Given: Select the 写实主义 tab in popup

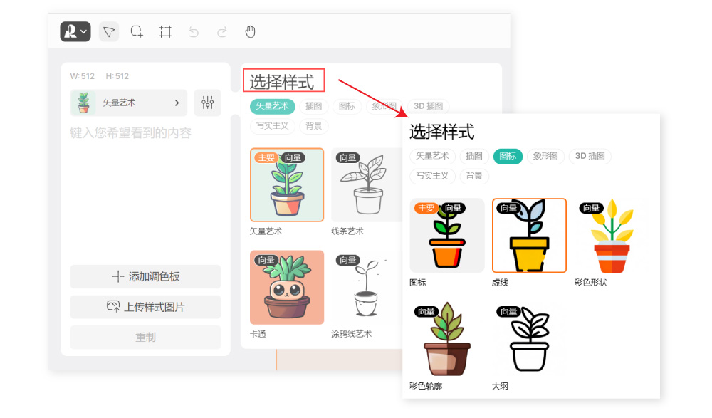Looking at the screenshot, I should 432,176.
